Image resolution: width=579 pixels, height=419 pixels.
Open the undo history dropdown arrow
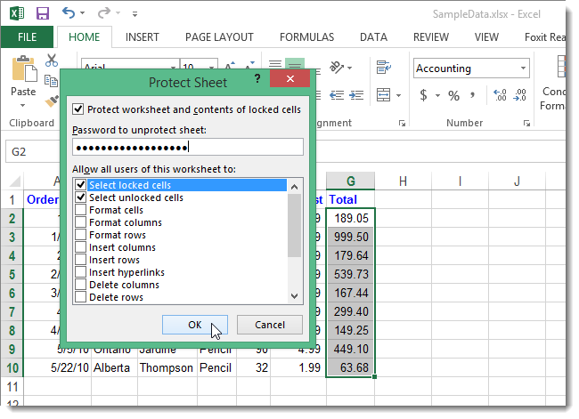pyautogui.click(x=82, y=13)
